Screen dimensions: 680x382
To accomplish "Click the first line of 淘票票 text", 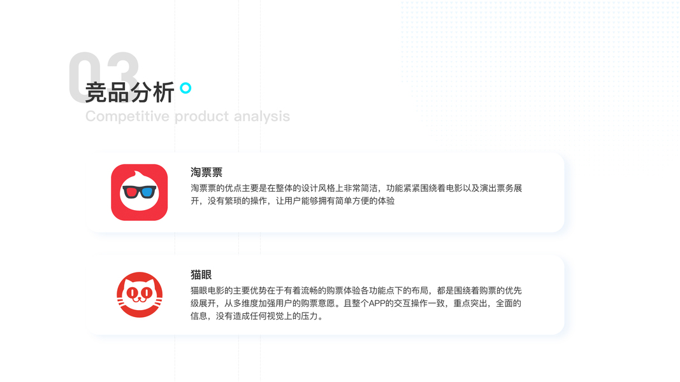I will tap(356, 188).
